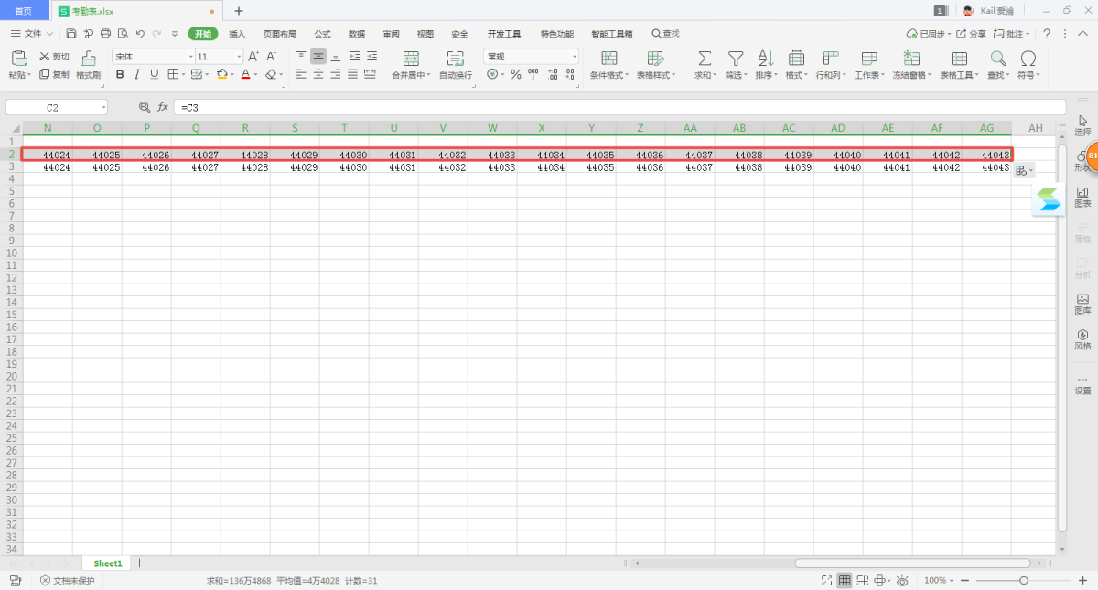Image resolution: width=1098 pixels, height=590 pixels.
Task: Switch to the 插入 (Insert) ribbon tab
Action: [237, 34]
